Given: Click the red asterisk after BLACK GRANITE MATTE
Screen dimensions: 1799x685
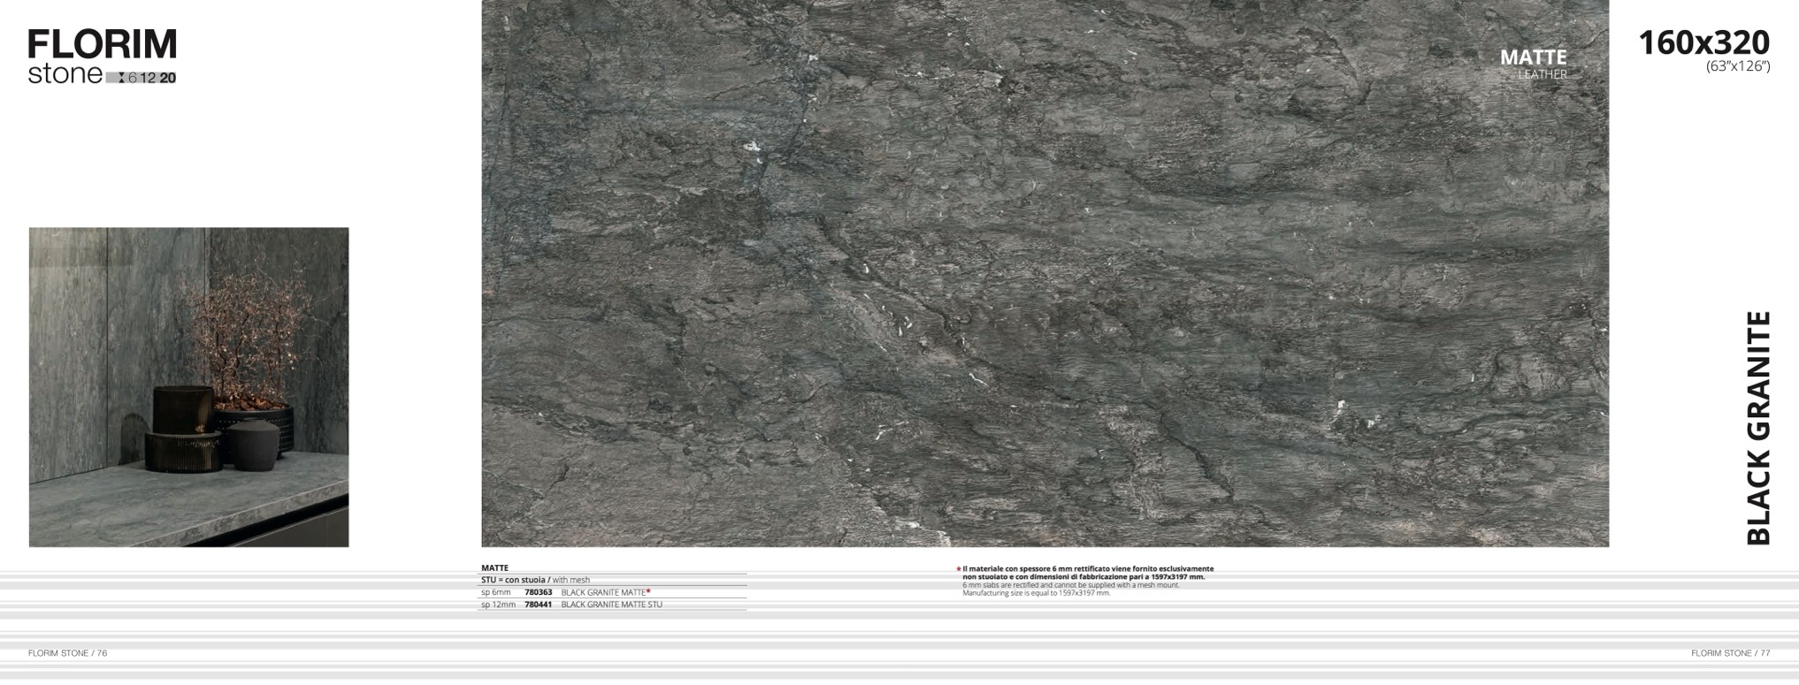Looking at the screenshot, I should 648,591.
